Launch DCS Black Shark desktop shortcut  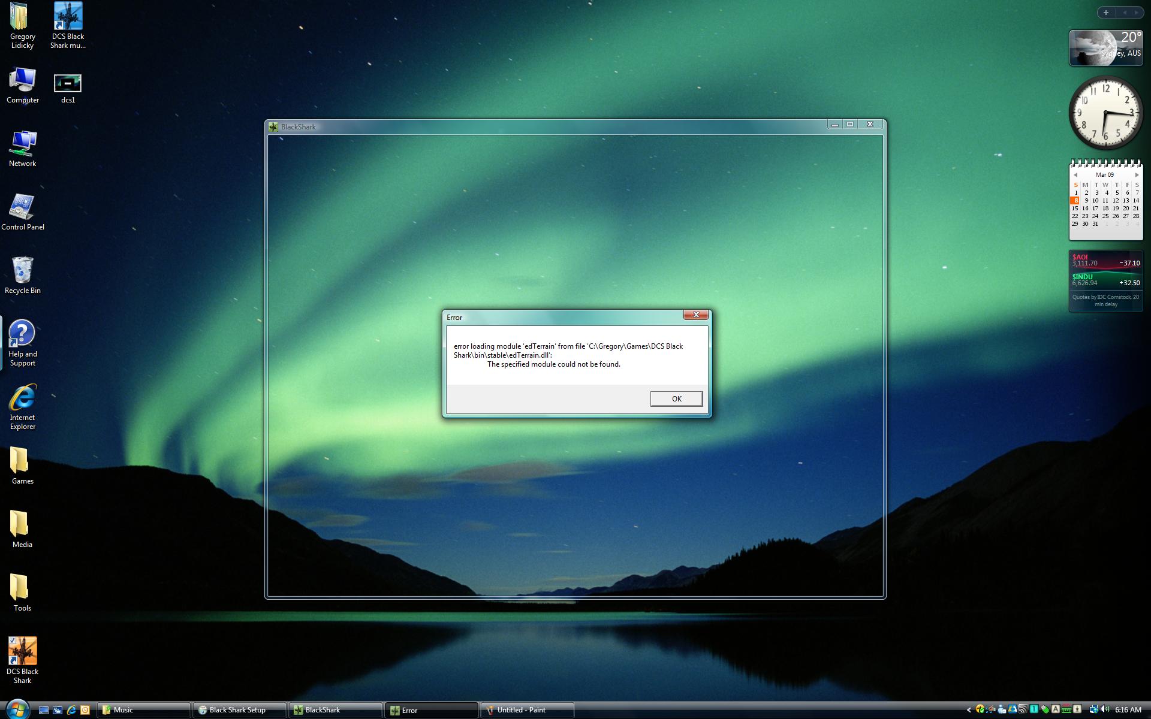[x=22, y=660]
